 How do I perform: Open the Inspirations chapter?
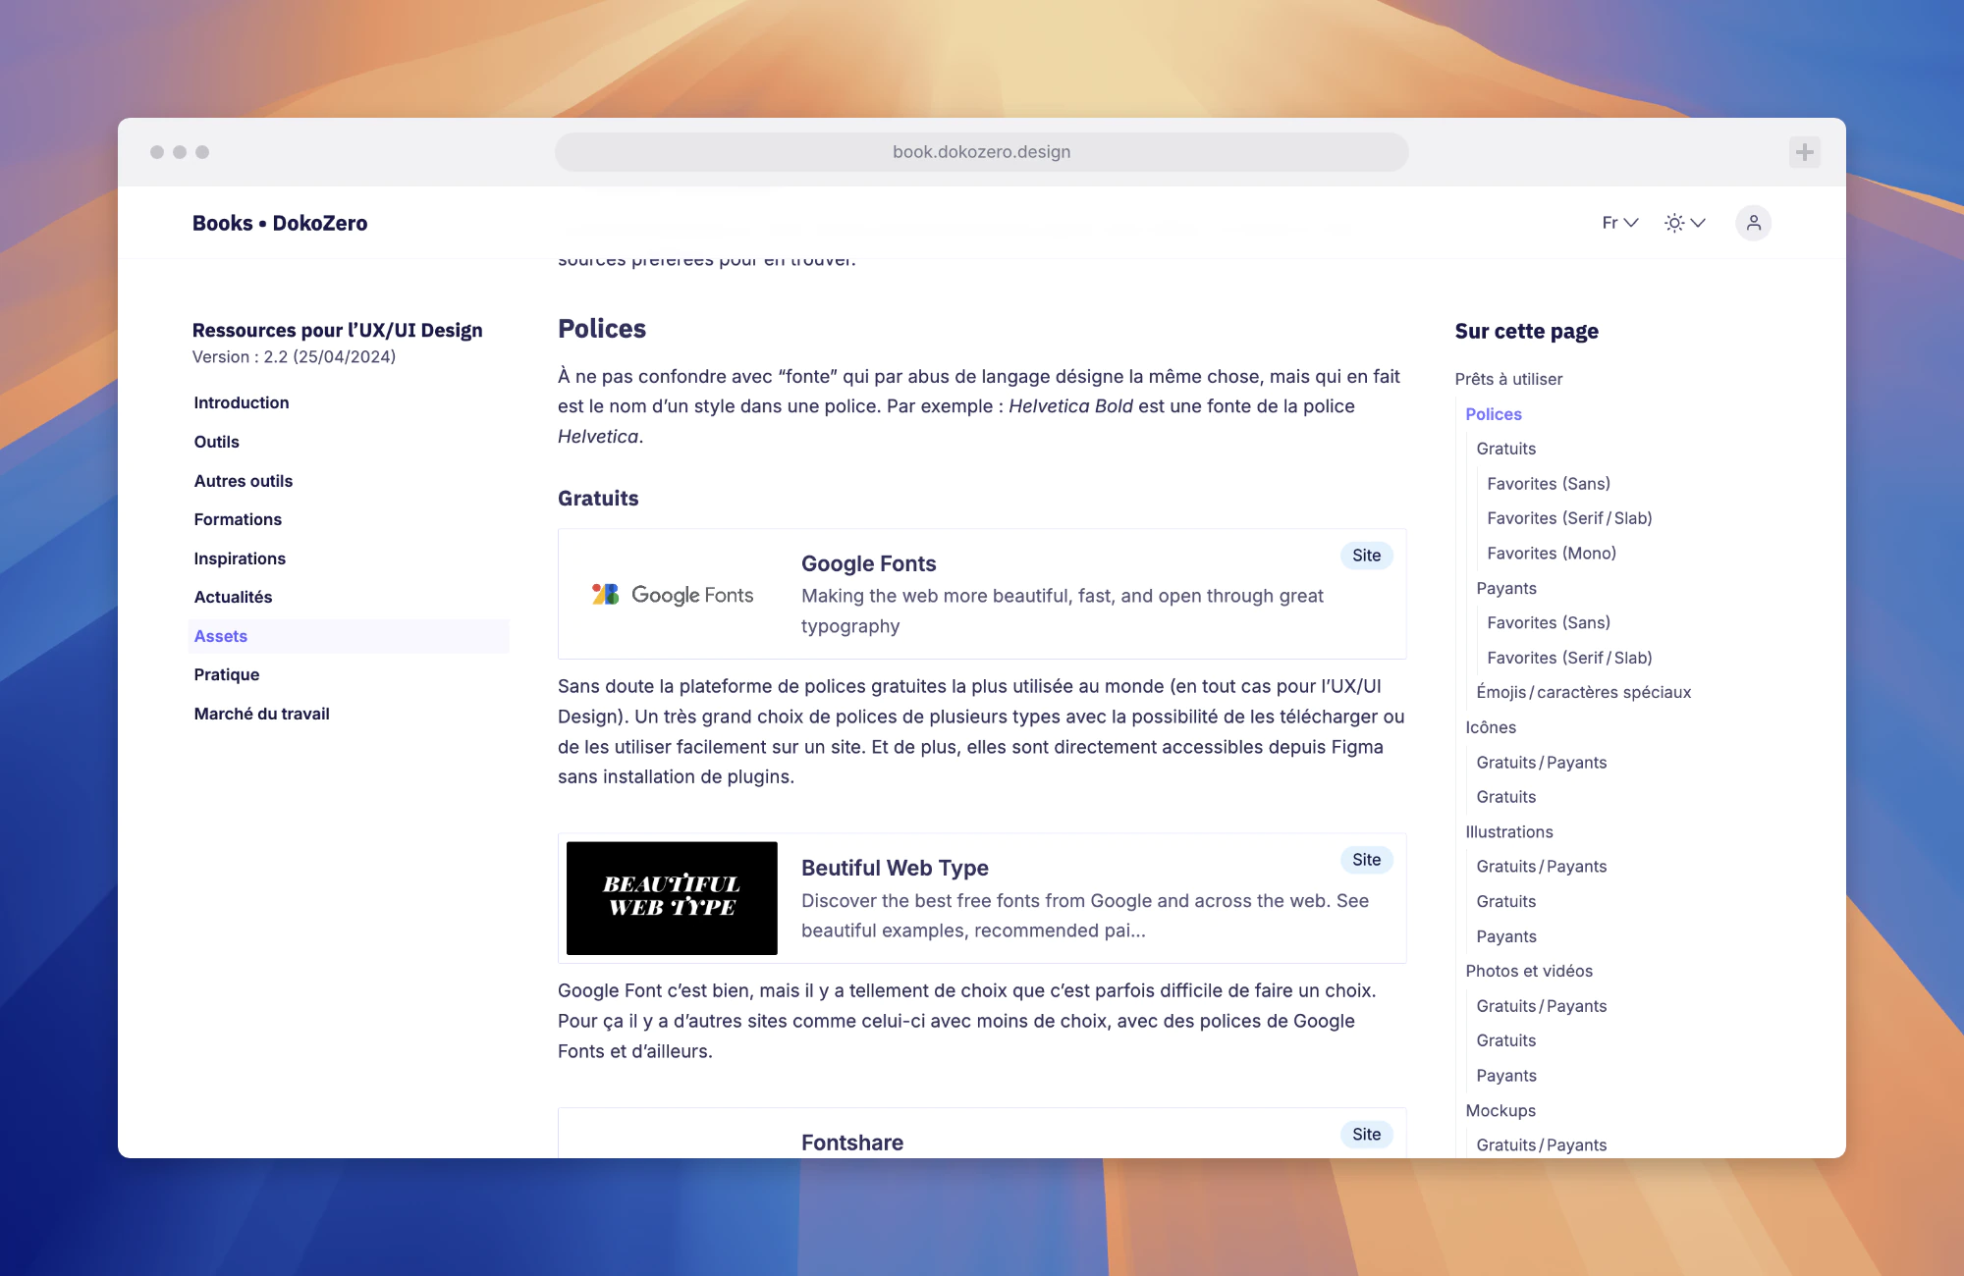click(240, 558)
